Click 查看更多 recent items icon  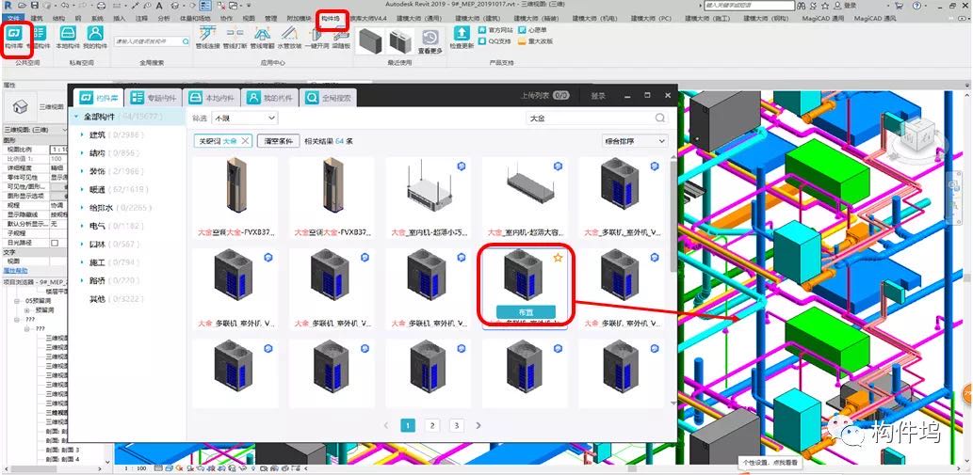point(430,41)
